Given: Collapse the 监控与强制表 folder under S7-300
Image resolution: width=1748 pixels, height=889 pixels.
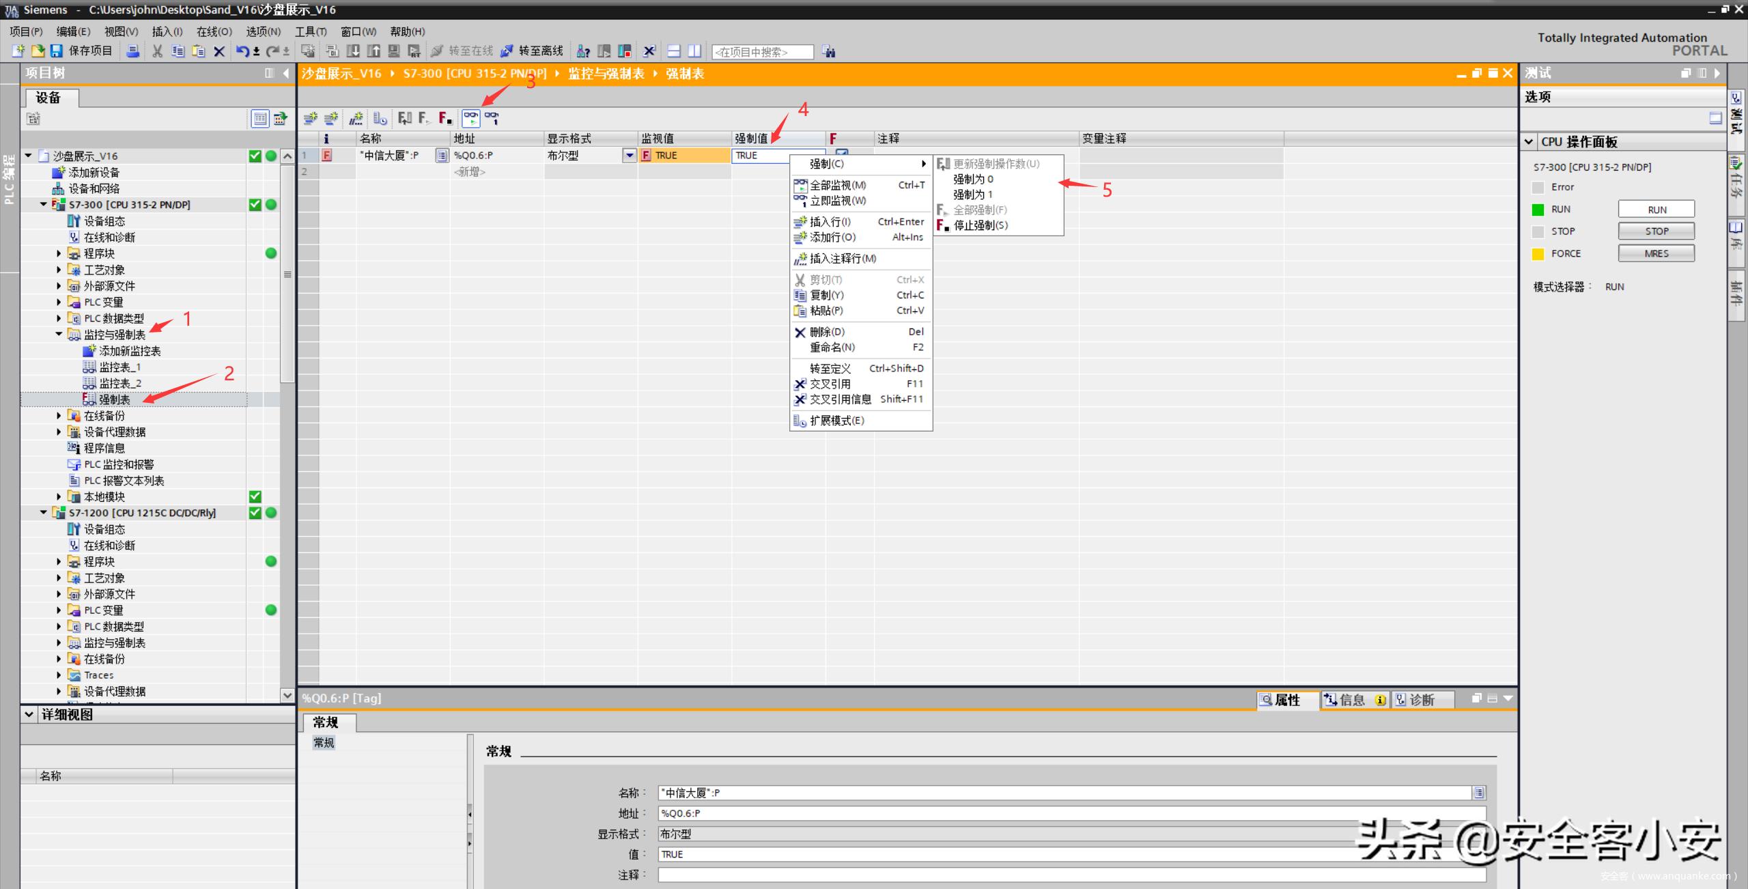Looking at the screenshot, I should click(59, 335).
